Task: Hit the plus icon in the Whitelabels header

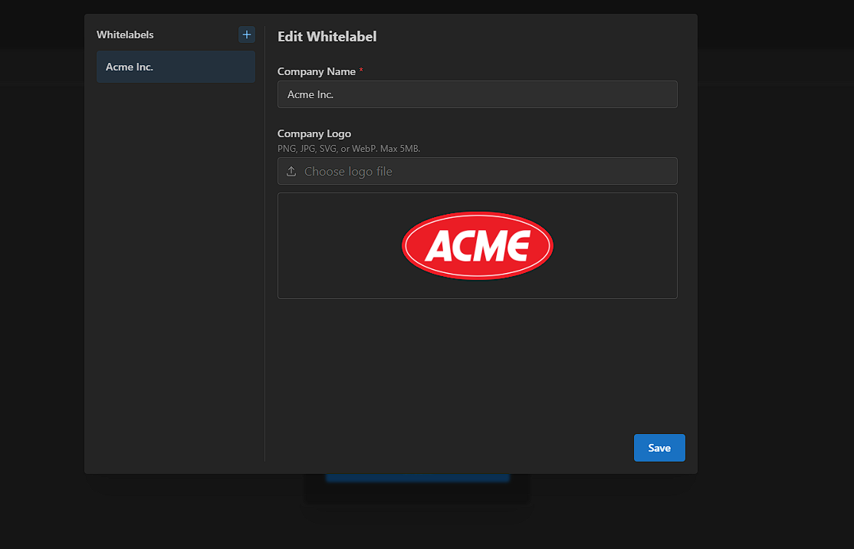Action: pos(246,34)
